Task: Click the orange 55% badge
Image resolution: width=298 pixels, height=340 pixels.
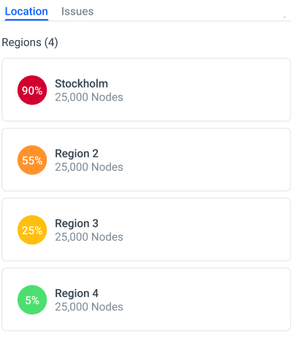Action: 32,160
